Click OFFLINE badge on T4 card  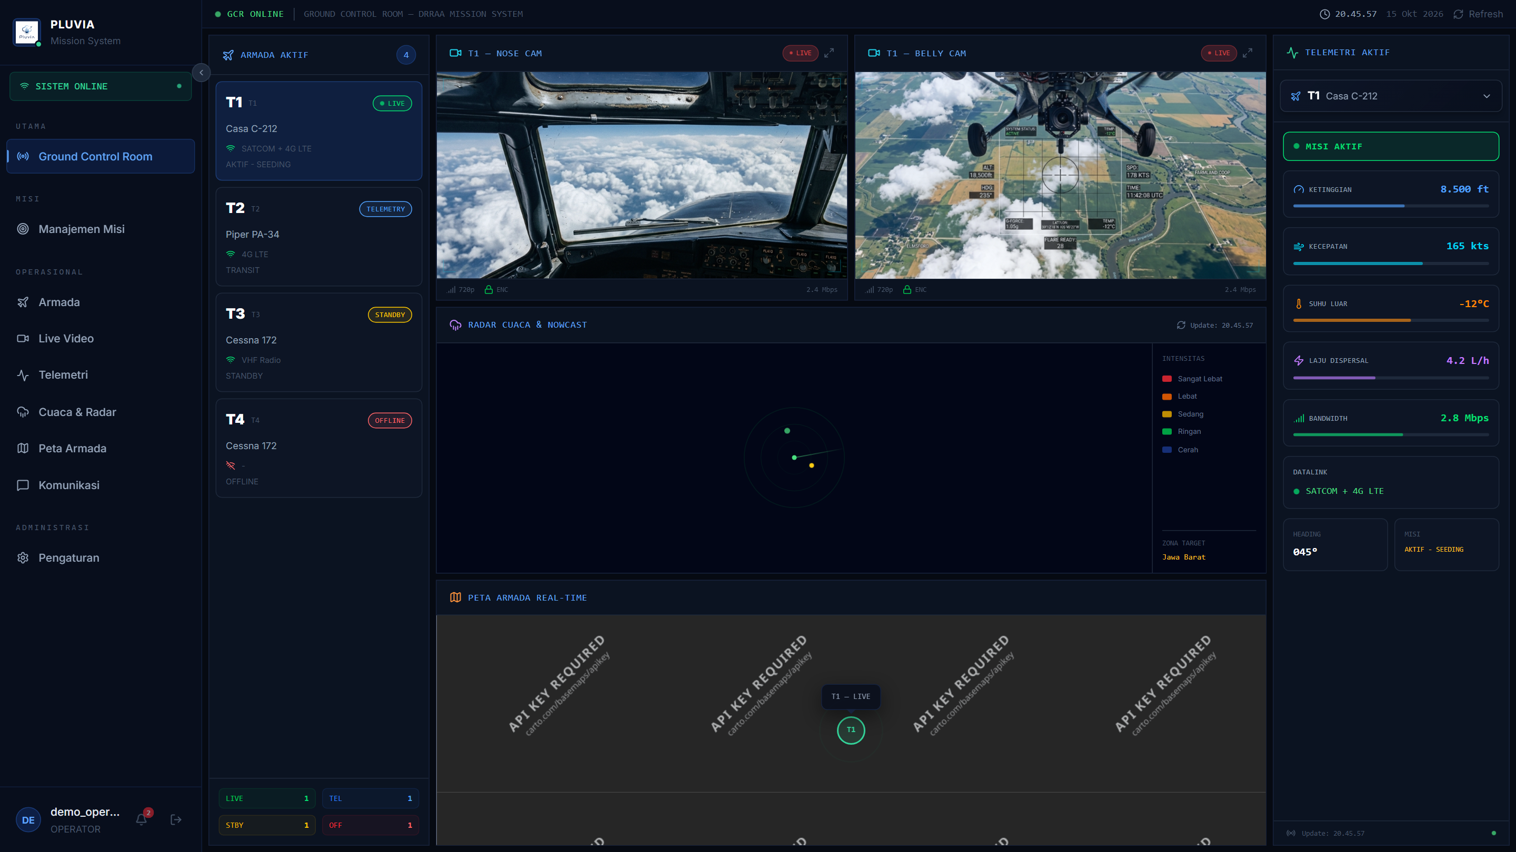pos(390,420)
